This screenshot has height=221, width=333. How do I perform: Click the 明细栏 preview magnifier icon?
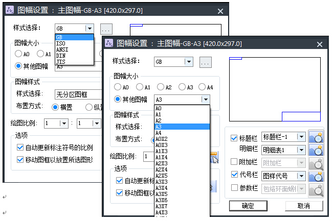316,150
